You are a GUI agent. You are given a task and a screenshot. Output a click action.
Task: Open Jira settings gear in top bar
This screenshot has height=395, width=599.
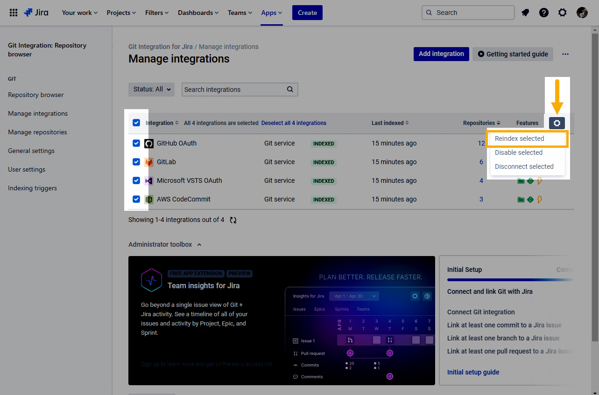coord(563,13)
